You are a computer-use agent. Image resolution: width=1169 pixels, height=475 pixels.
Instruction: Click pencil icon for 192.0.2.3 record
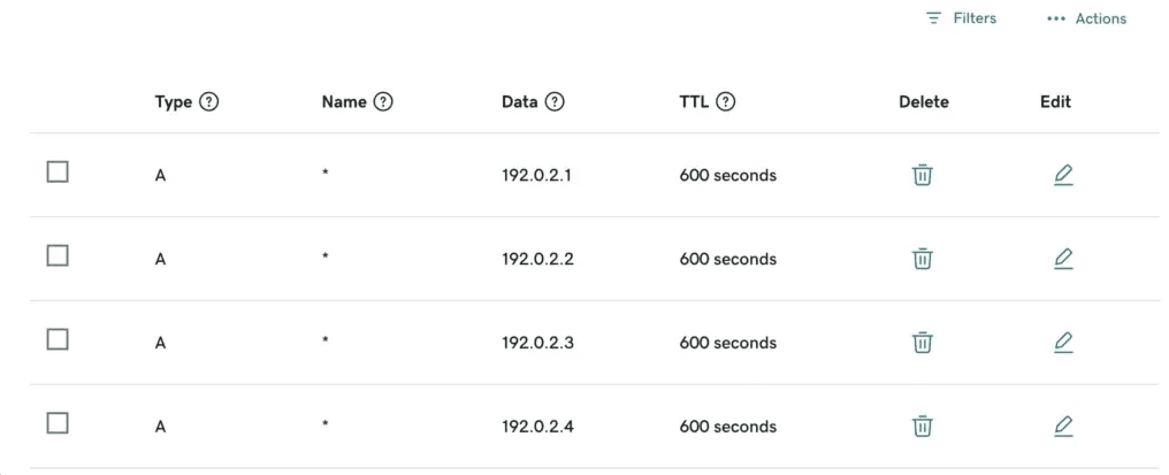[x=1063, y=343]
